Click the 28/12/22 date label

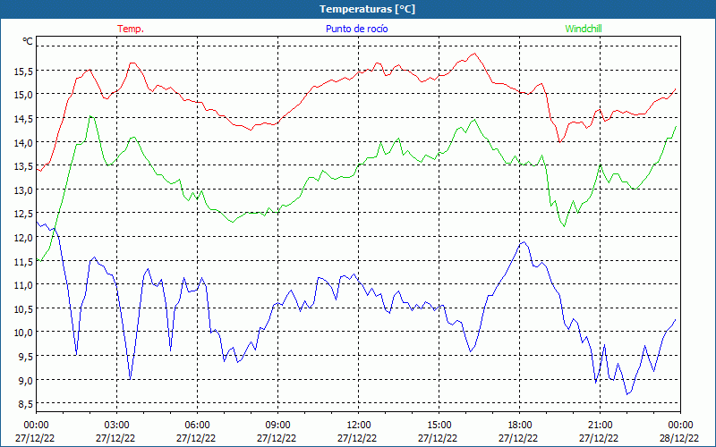pos(679,438)
